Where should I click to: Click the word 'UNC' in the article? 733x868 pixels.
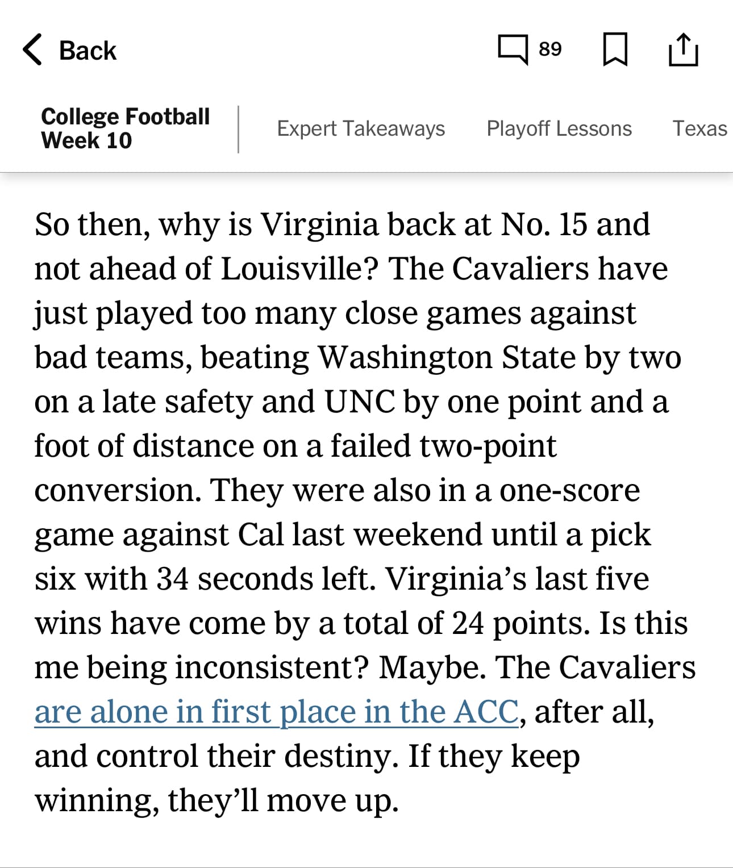359,402
